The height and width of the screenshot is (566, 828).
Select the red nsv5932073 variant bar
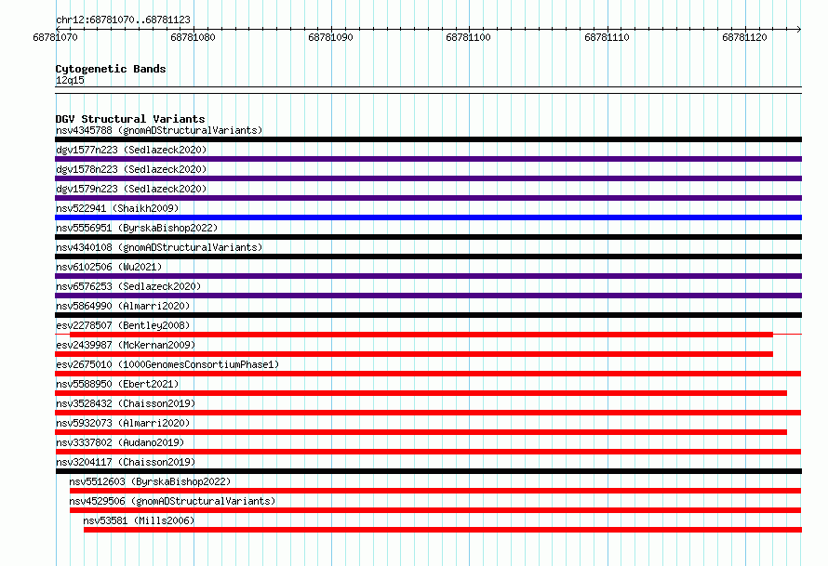[x=421, y=432]
